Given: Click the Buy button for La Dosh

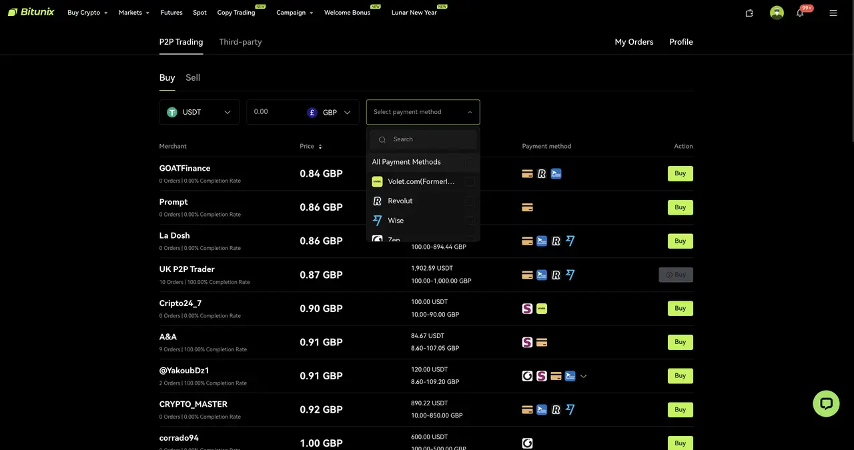Looking at the screenshot, I should [x=680, y=241].
